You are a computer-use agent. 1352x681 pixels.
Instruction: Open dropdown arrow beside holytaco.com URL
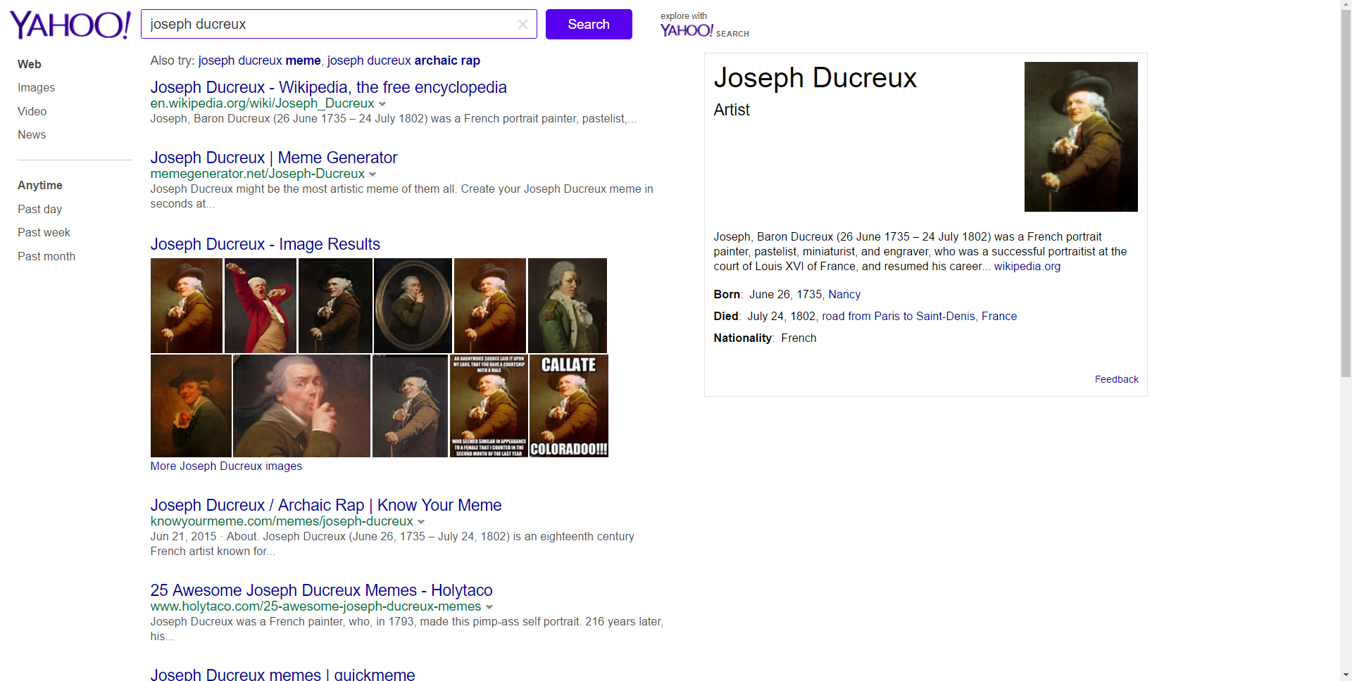489,607
